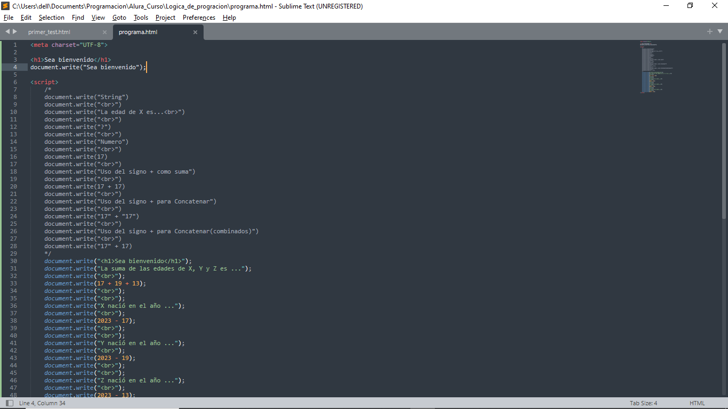The image size is (728, 409).
Task: Click the minimap code preview
Action: coord(657,67)
